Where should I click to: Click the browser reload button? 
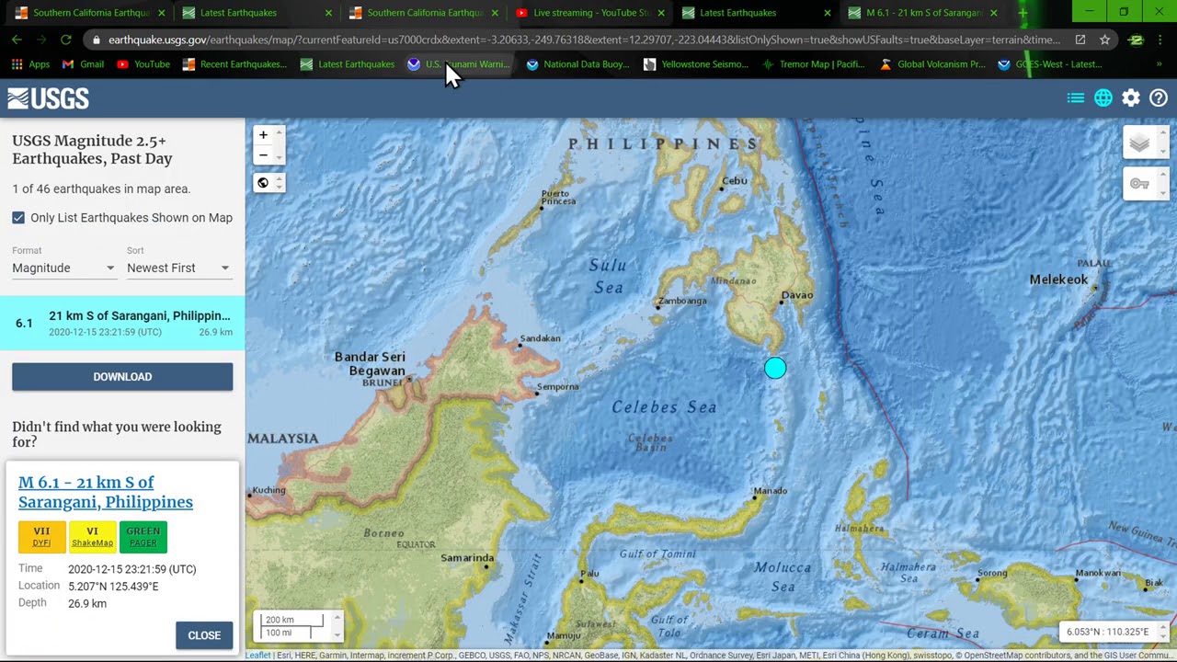[65, 40]
